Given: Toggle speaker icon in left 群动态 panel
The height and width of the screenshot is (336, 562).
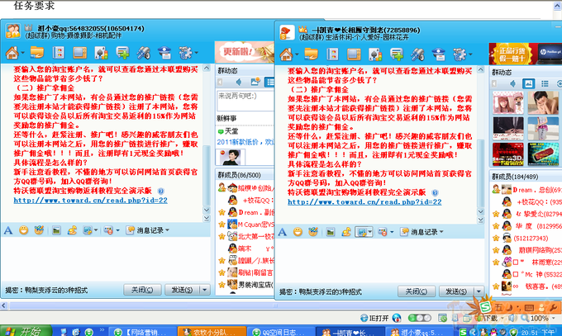Looking at the screenshot, I should tap(239, 82).
